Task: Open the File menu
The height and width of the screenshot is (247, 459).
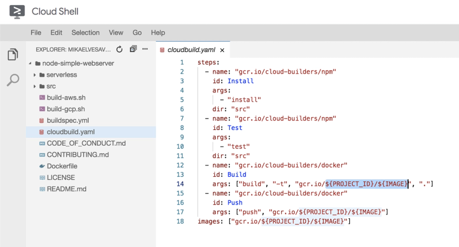Action: tap(36, 32)
